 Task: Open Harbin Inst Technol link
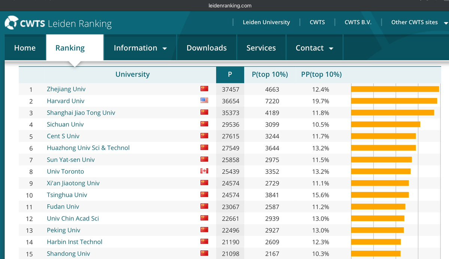[75, 242]
